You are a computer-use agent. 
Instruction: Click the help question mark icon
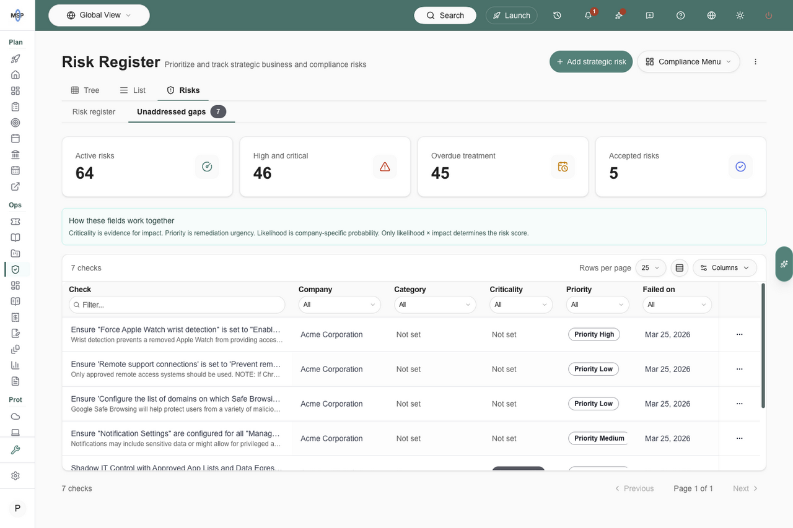(x=681, y=15)
